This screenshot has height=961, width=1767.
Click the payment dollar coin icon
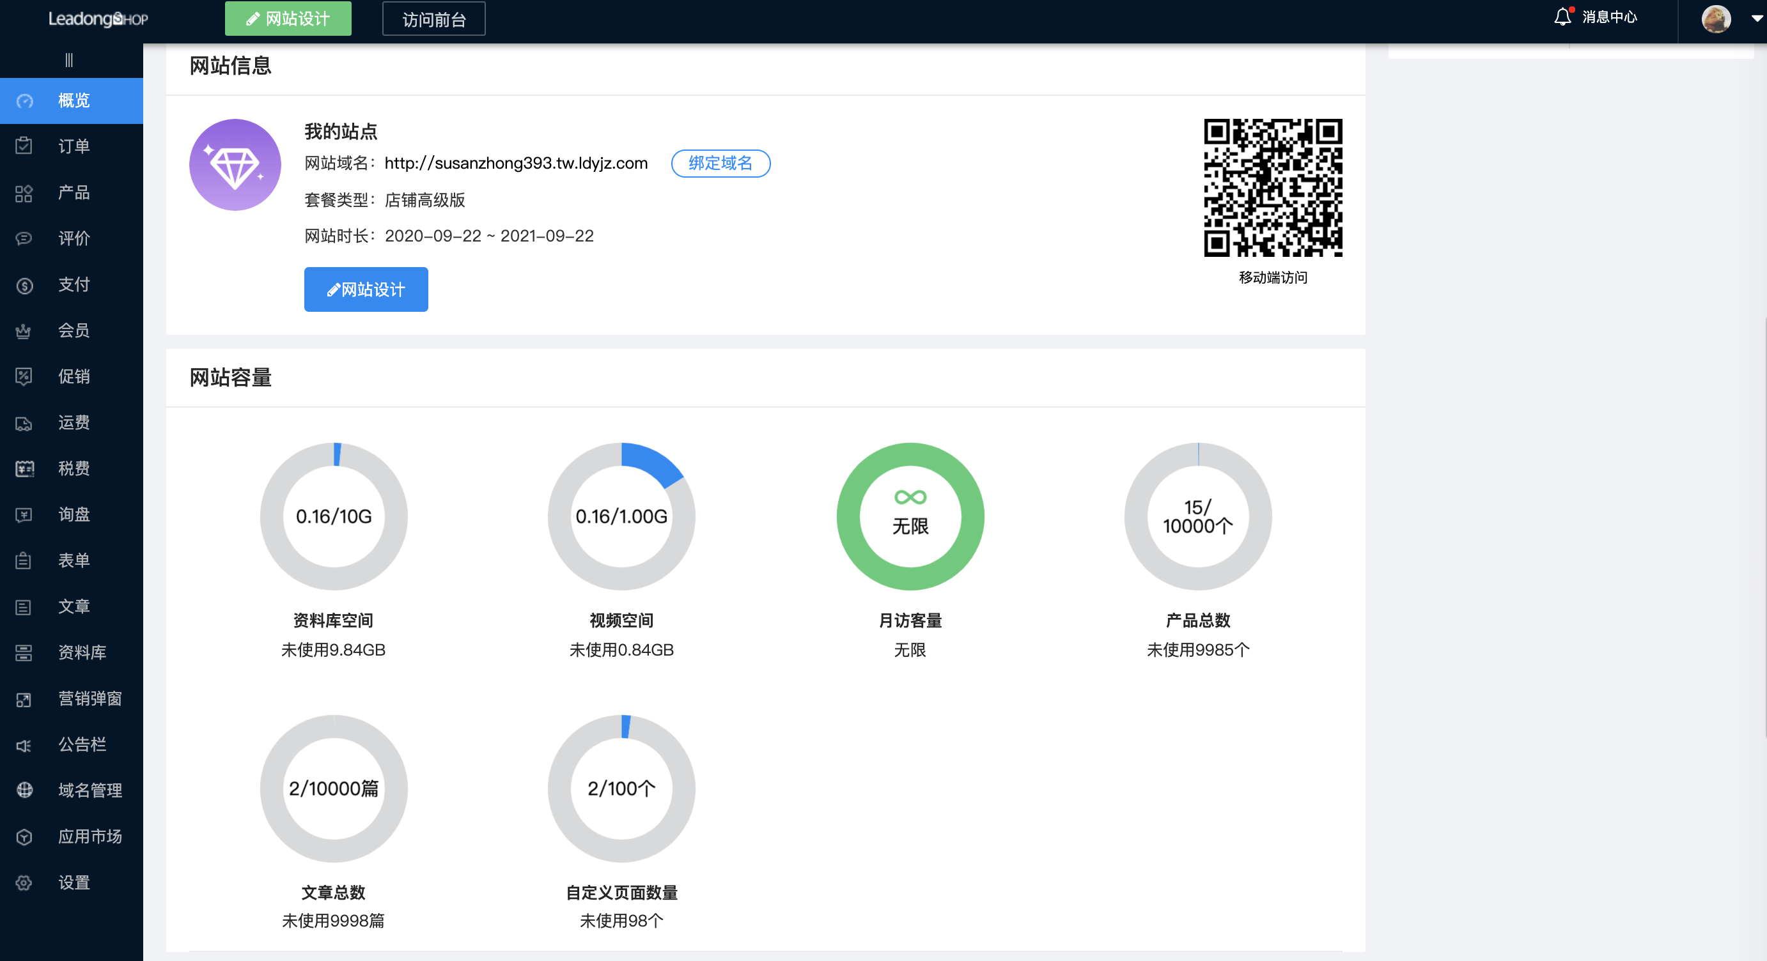coord(24,285)
